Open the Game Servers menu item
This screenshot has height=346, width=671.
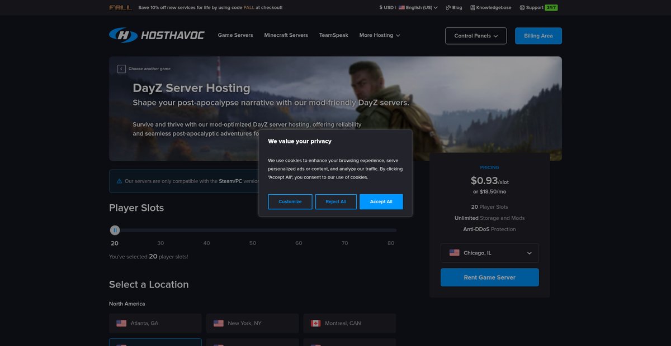tap(235, 35)
